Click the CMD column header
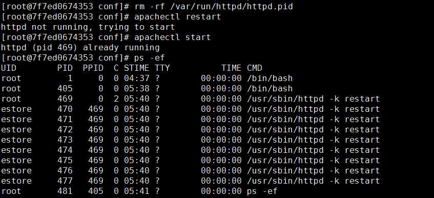434x198 pixels. coord(255,68)
